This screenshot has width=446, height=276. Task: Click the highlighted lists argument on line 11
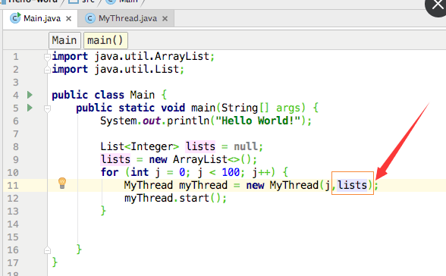click(352, 185)
